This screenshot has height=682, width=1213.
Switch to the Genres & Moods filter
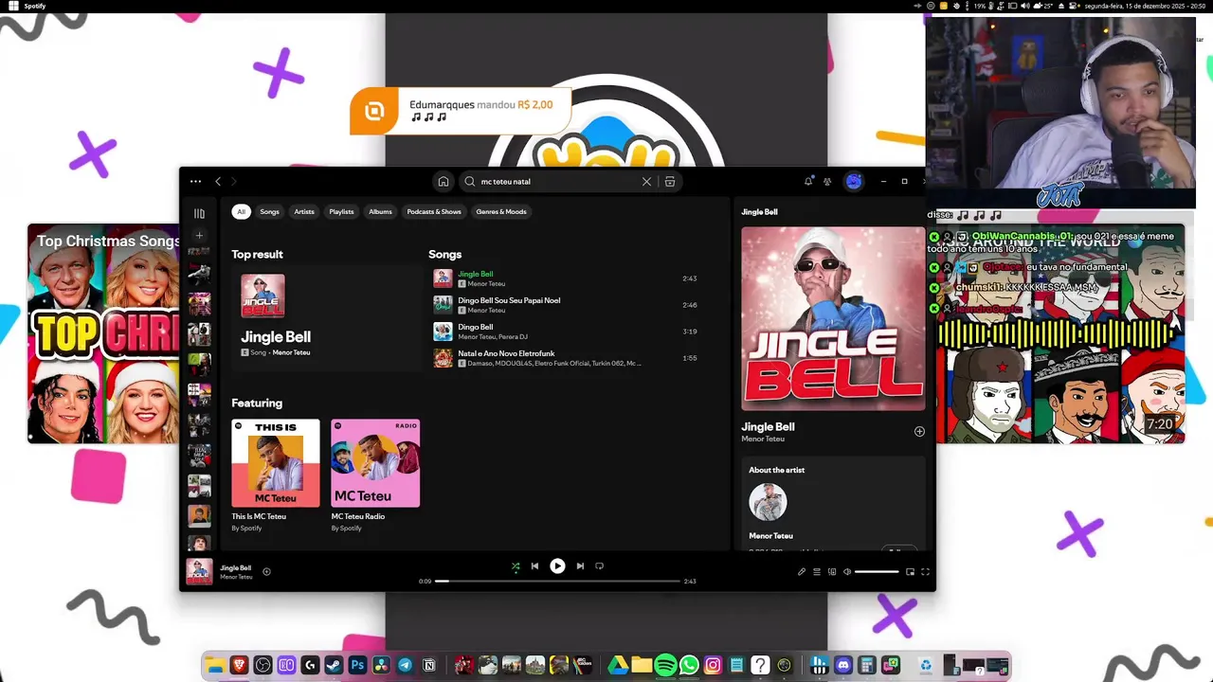(501, 211)
